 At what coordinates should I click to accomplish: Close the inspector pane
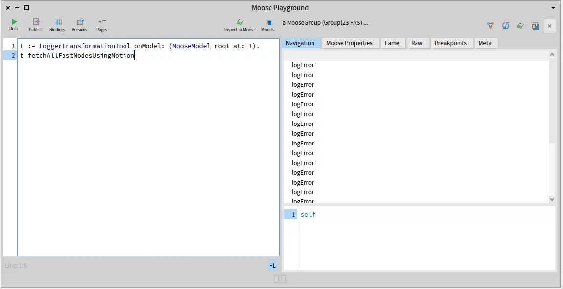click(549, 26)
